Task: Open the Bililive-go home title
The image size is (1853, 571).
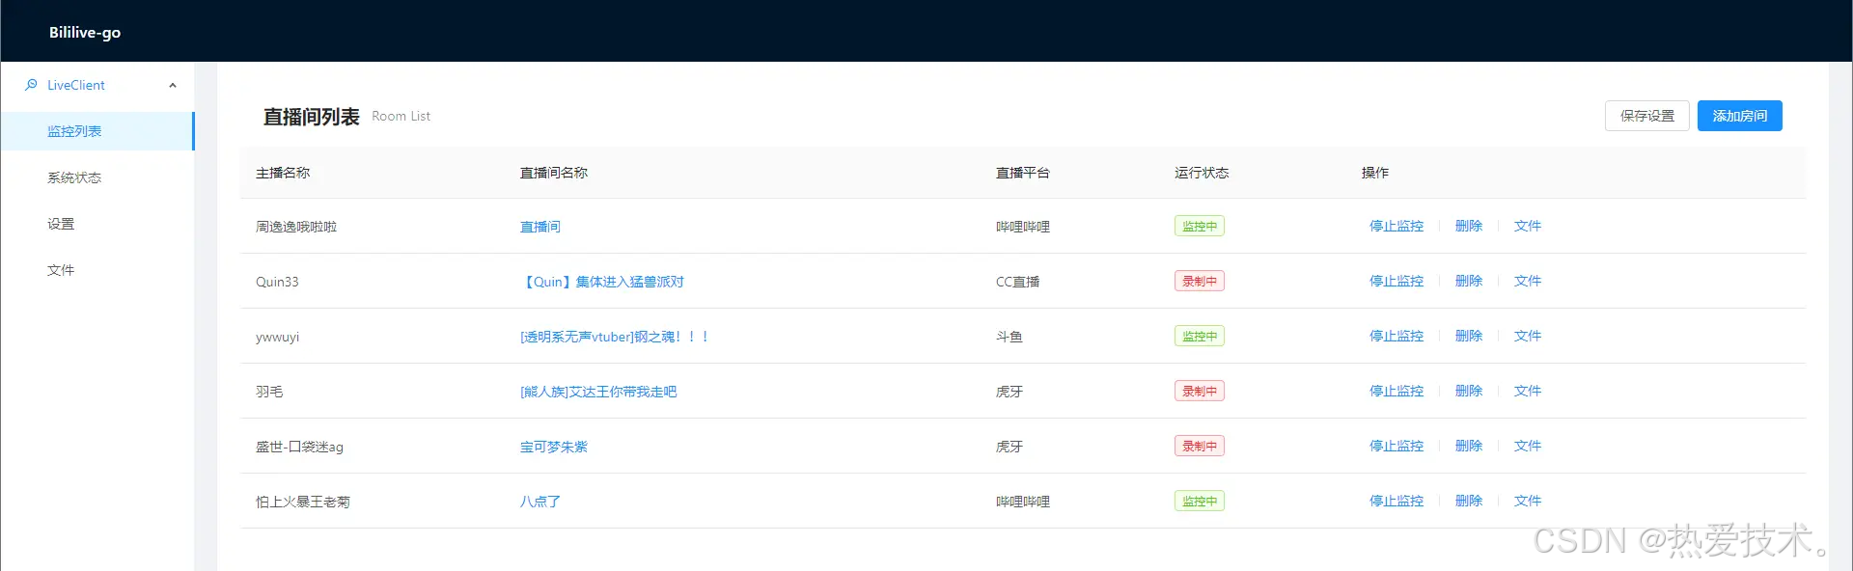Action: click(x=85, y=32)
